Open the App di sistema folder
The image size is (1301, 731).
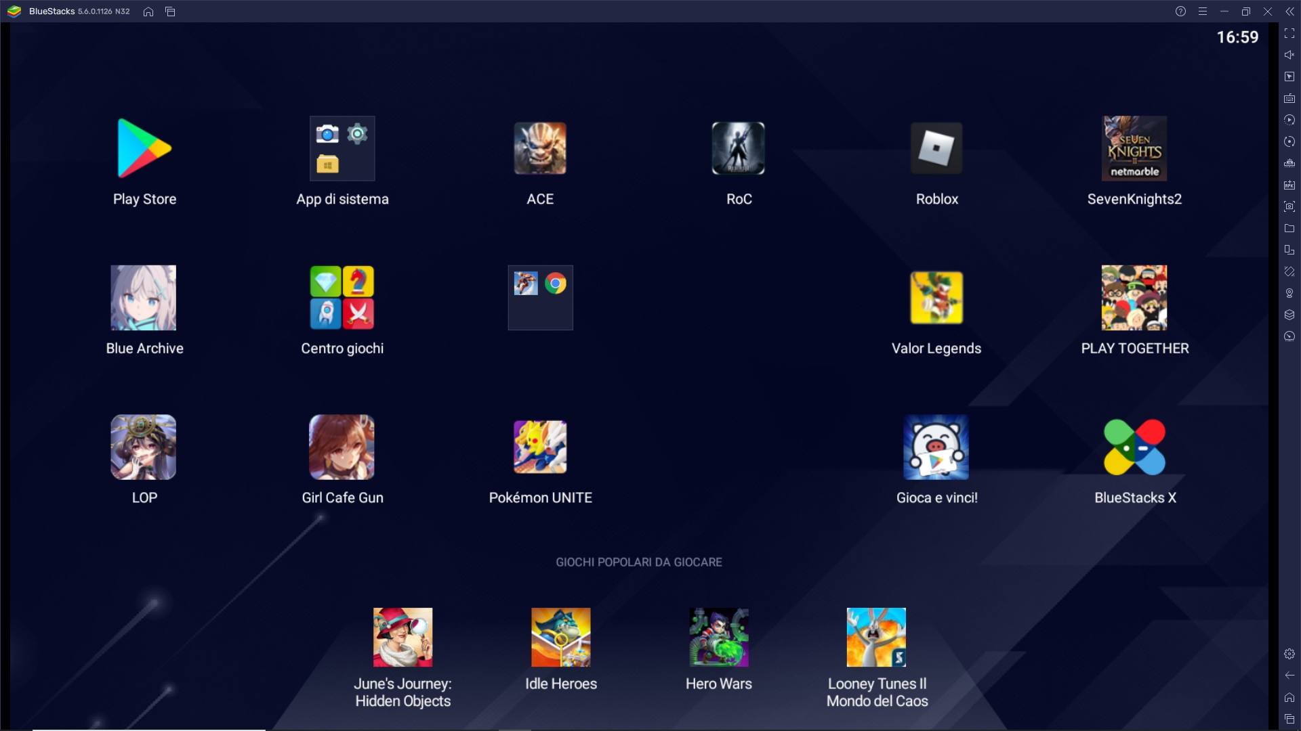point(342,148)
